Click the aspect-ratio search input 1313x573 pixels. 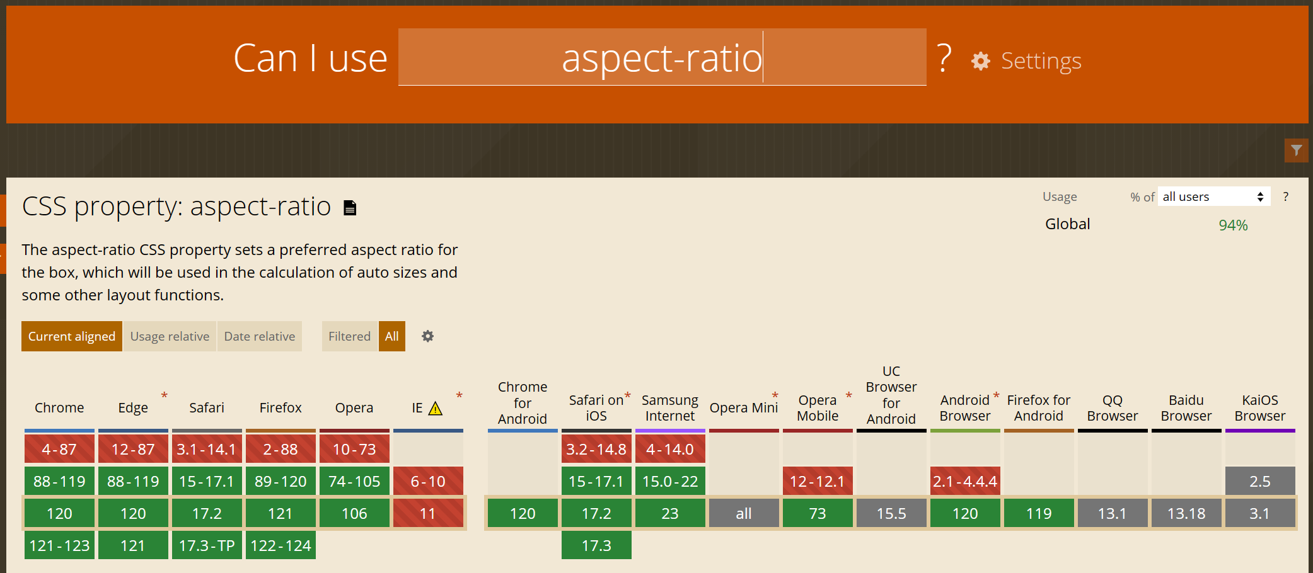[x=662, y=57]
